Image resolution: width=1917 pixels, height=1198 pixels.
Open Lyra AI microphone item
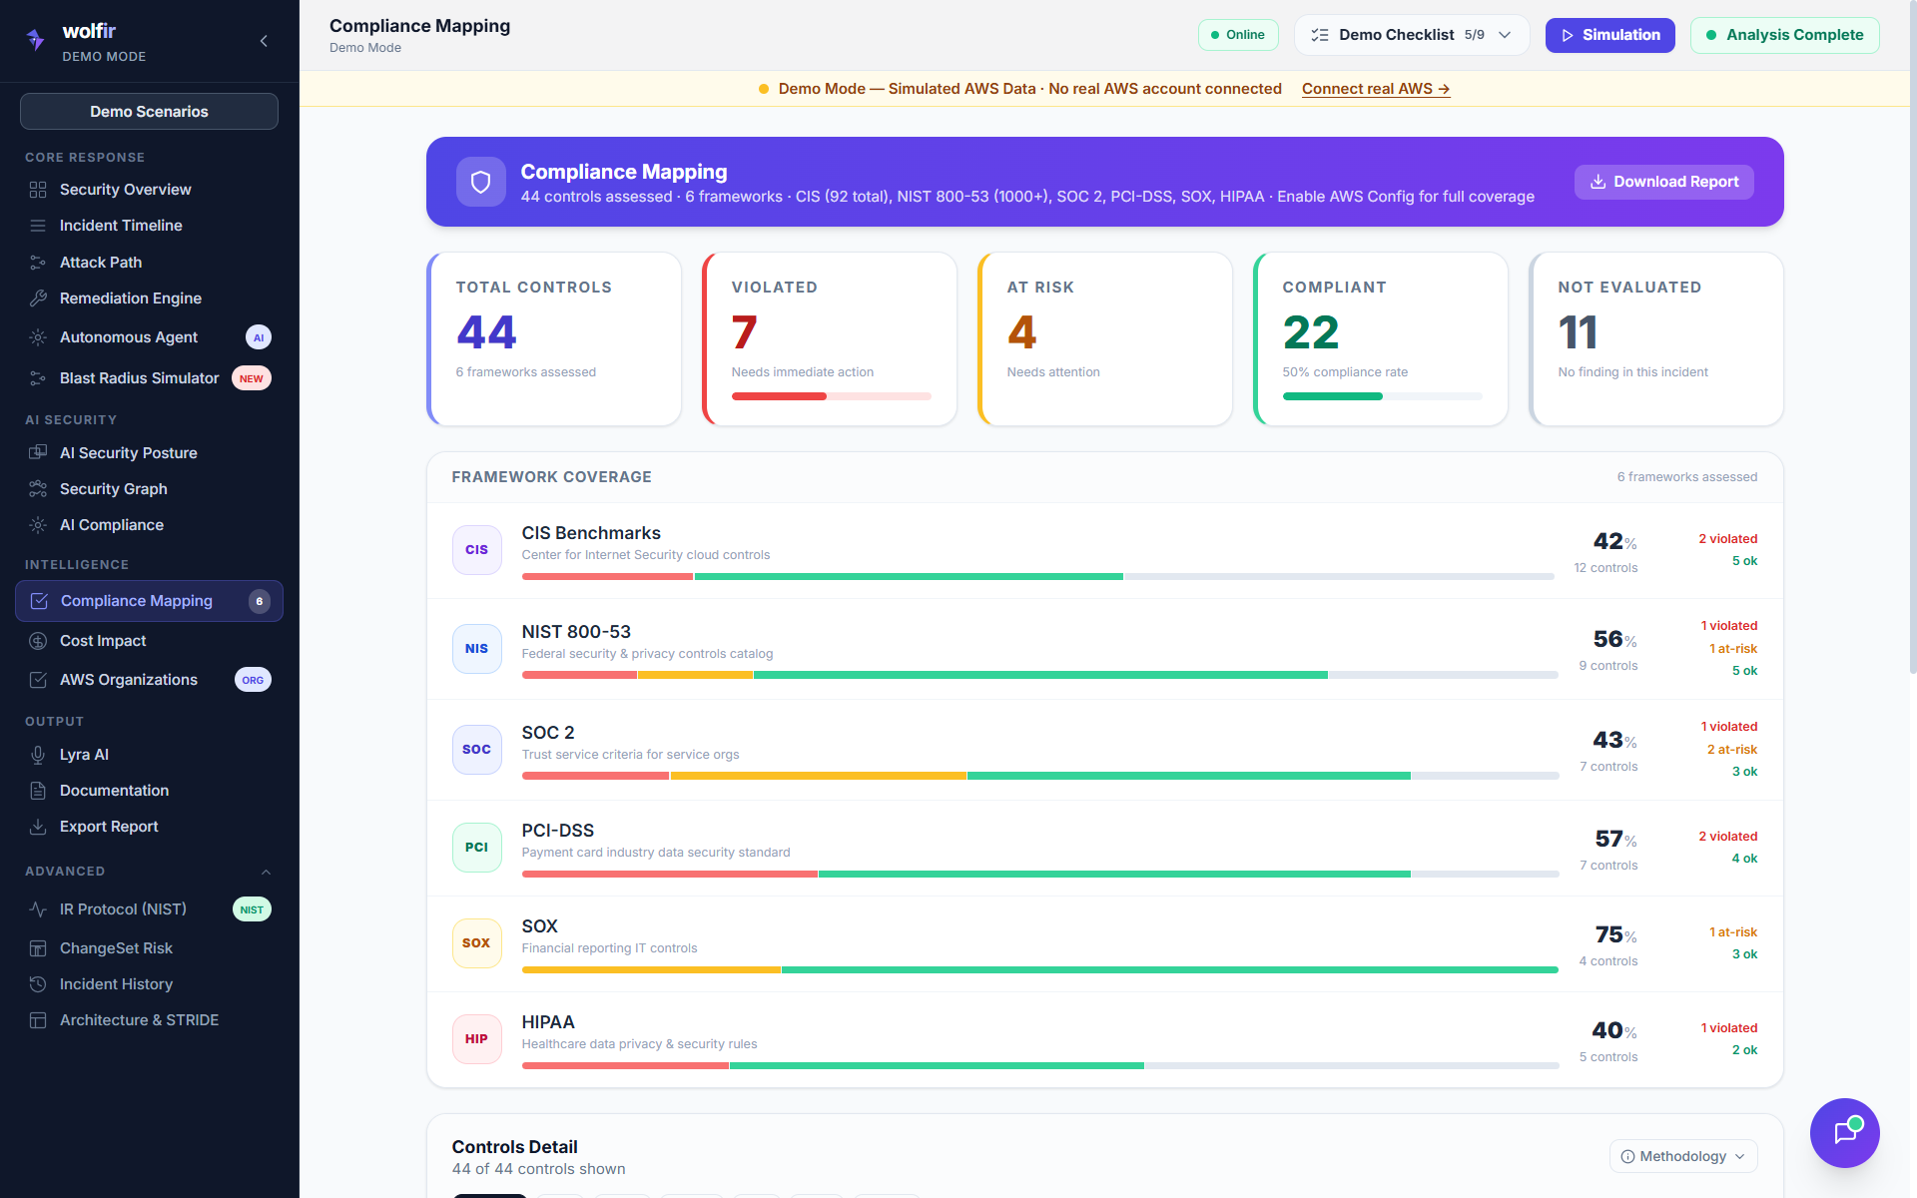point(84,755)
